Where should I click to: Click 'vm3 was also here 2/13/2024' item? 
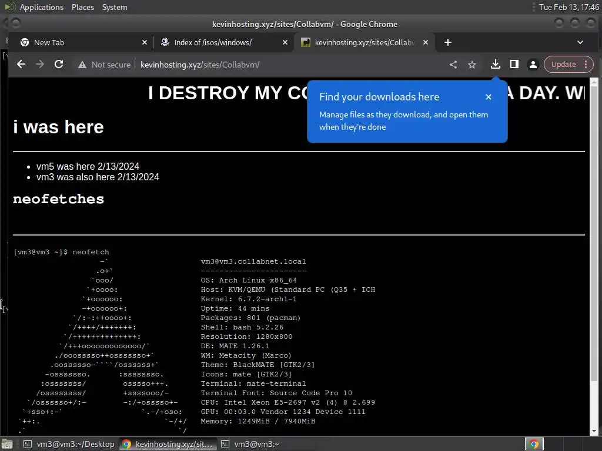(98, 177)
